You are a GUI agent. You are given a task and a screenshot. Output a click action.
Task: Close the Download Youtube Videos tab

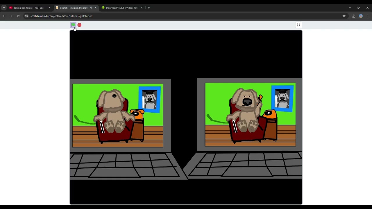[x=142, y=8]
